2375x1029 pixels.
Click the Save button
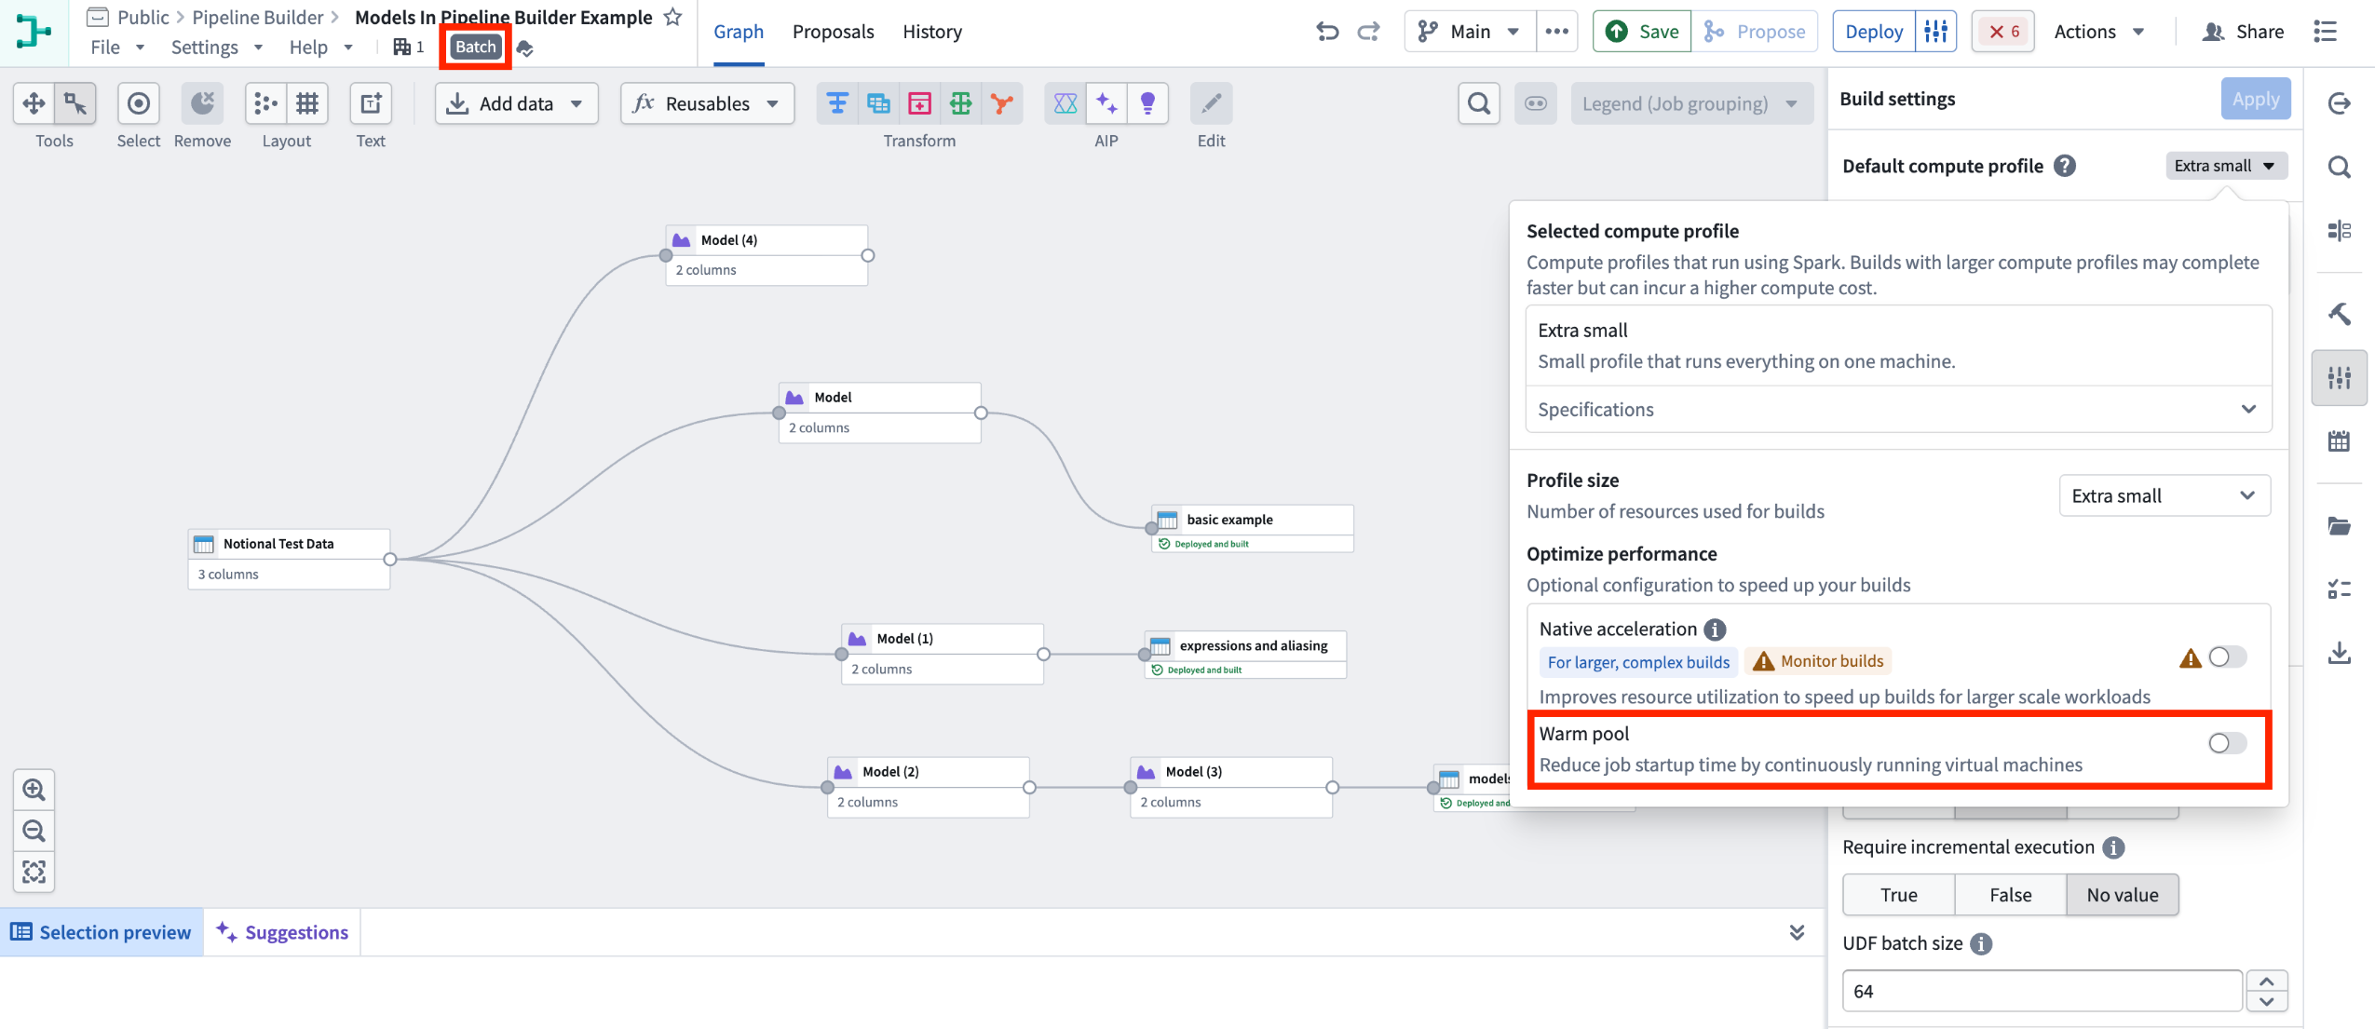tap(1640, 31)
